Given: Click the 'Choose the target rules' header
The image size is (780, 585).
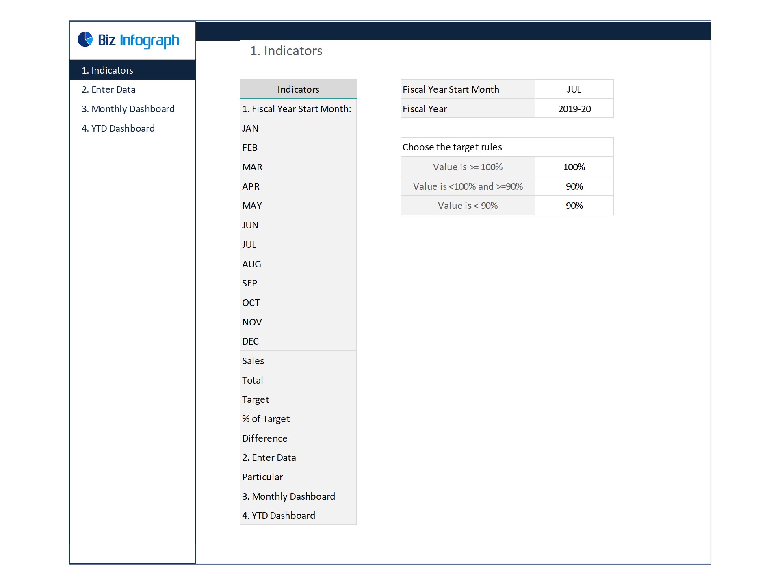Looking at the screenshot, I should 507,147.
